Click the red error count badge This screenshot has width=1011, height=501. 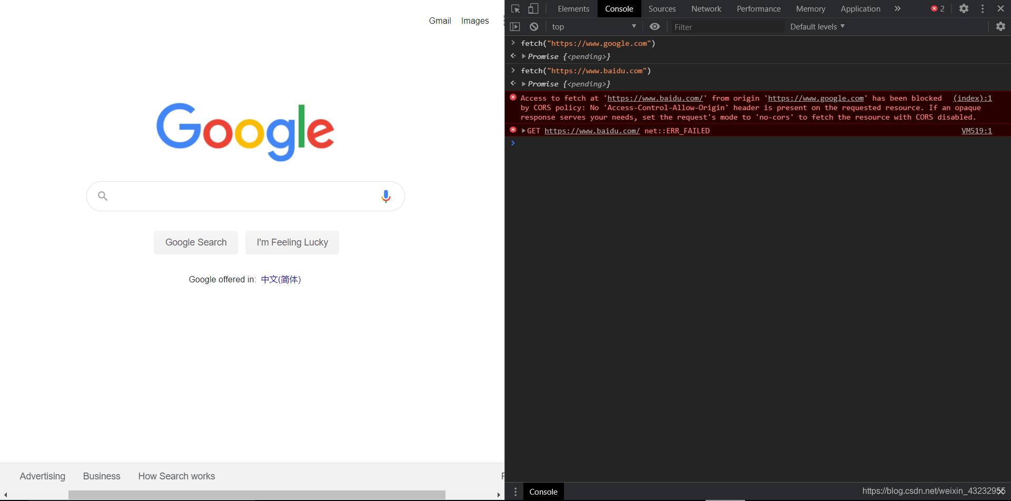[938, 8]
